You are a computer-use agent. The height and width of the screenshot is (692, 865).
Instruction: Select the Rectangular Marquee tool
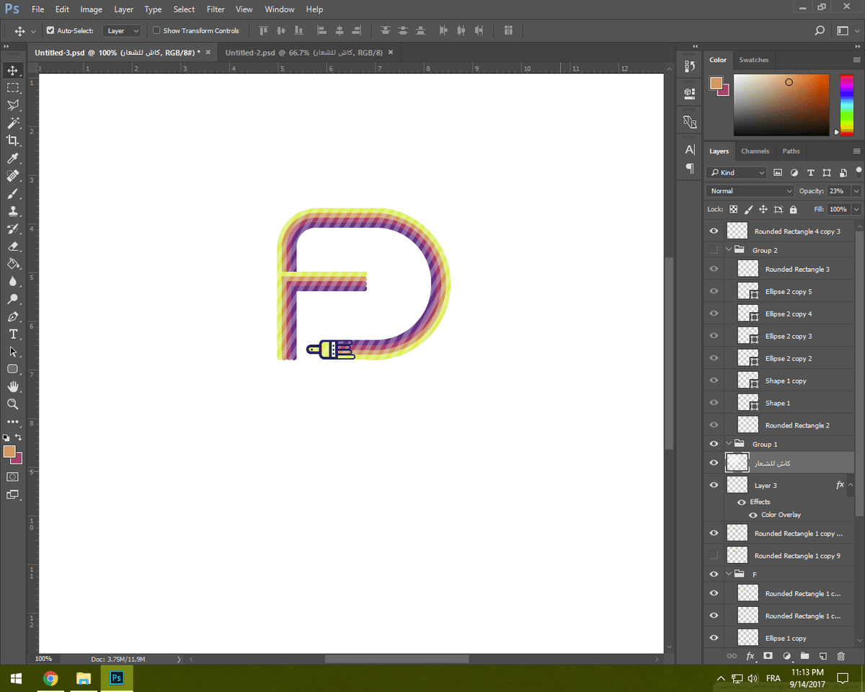pos(12,88)
